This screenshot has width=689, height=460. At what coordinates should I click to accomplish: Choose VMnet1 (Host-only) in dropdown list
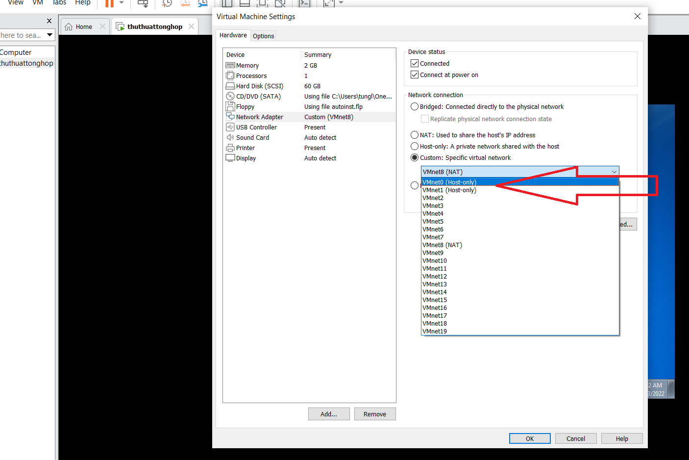(x=449, y=190)
